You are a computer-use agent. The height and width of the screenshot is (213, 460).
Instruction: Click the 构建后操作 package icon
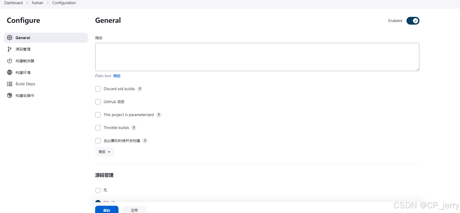pos(10,95)
